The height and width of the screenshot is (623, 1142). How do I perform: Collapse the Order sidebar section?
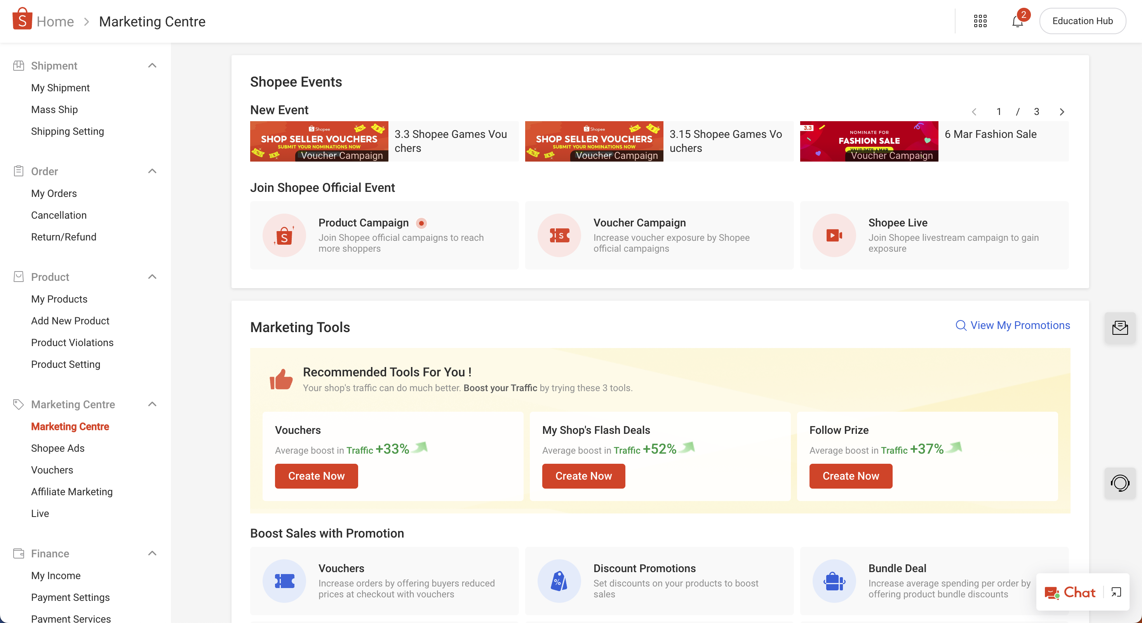click(152, 171)
